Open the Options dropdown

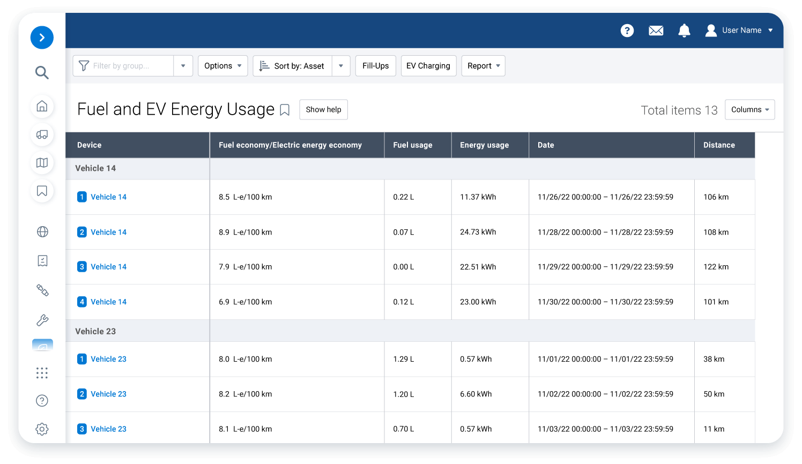pos(222,65)
